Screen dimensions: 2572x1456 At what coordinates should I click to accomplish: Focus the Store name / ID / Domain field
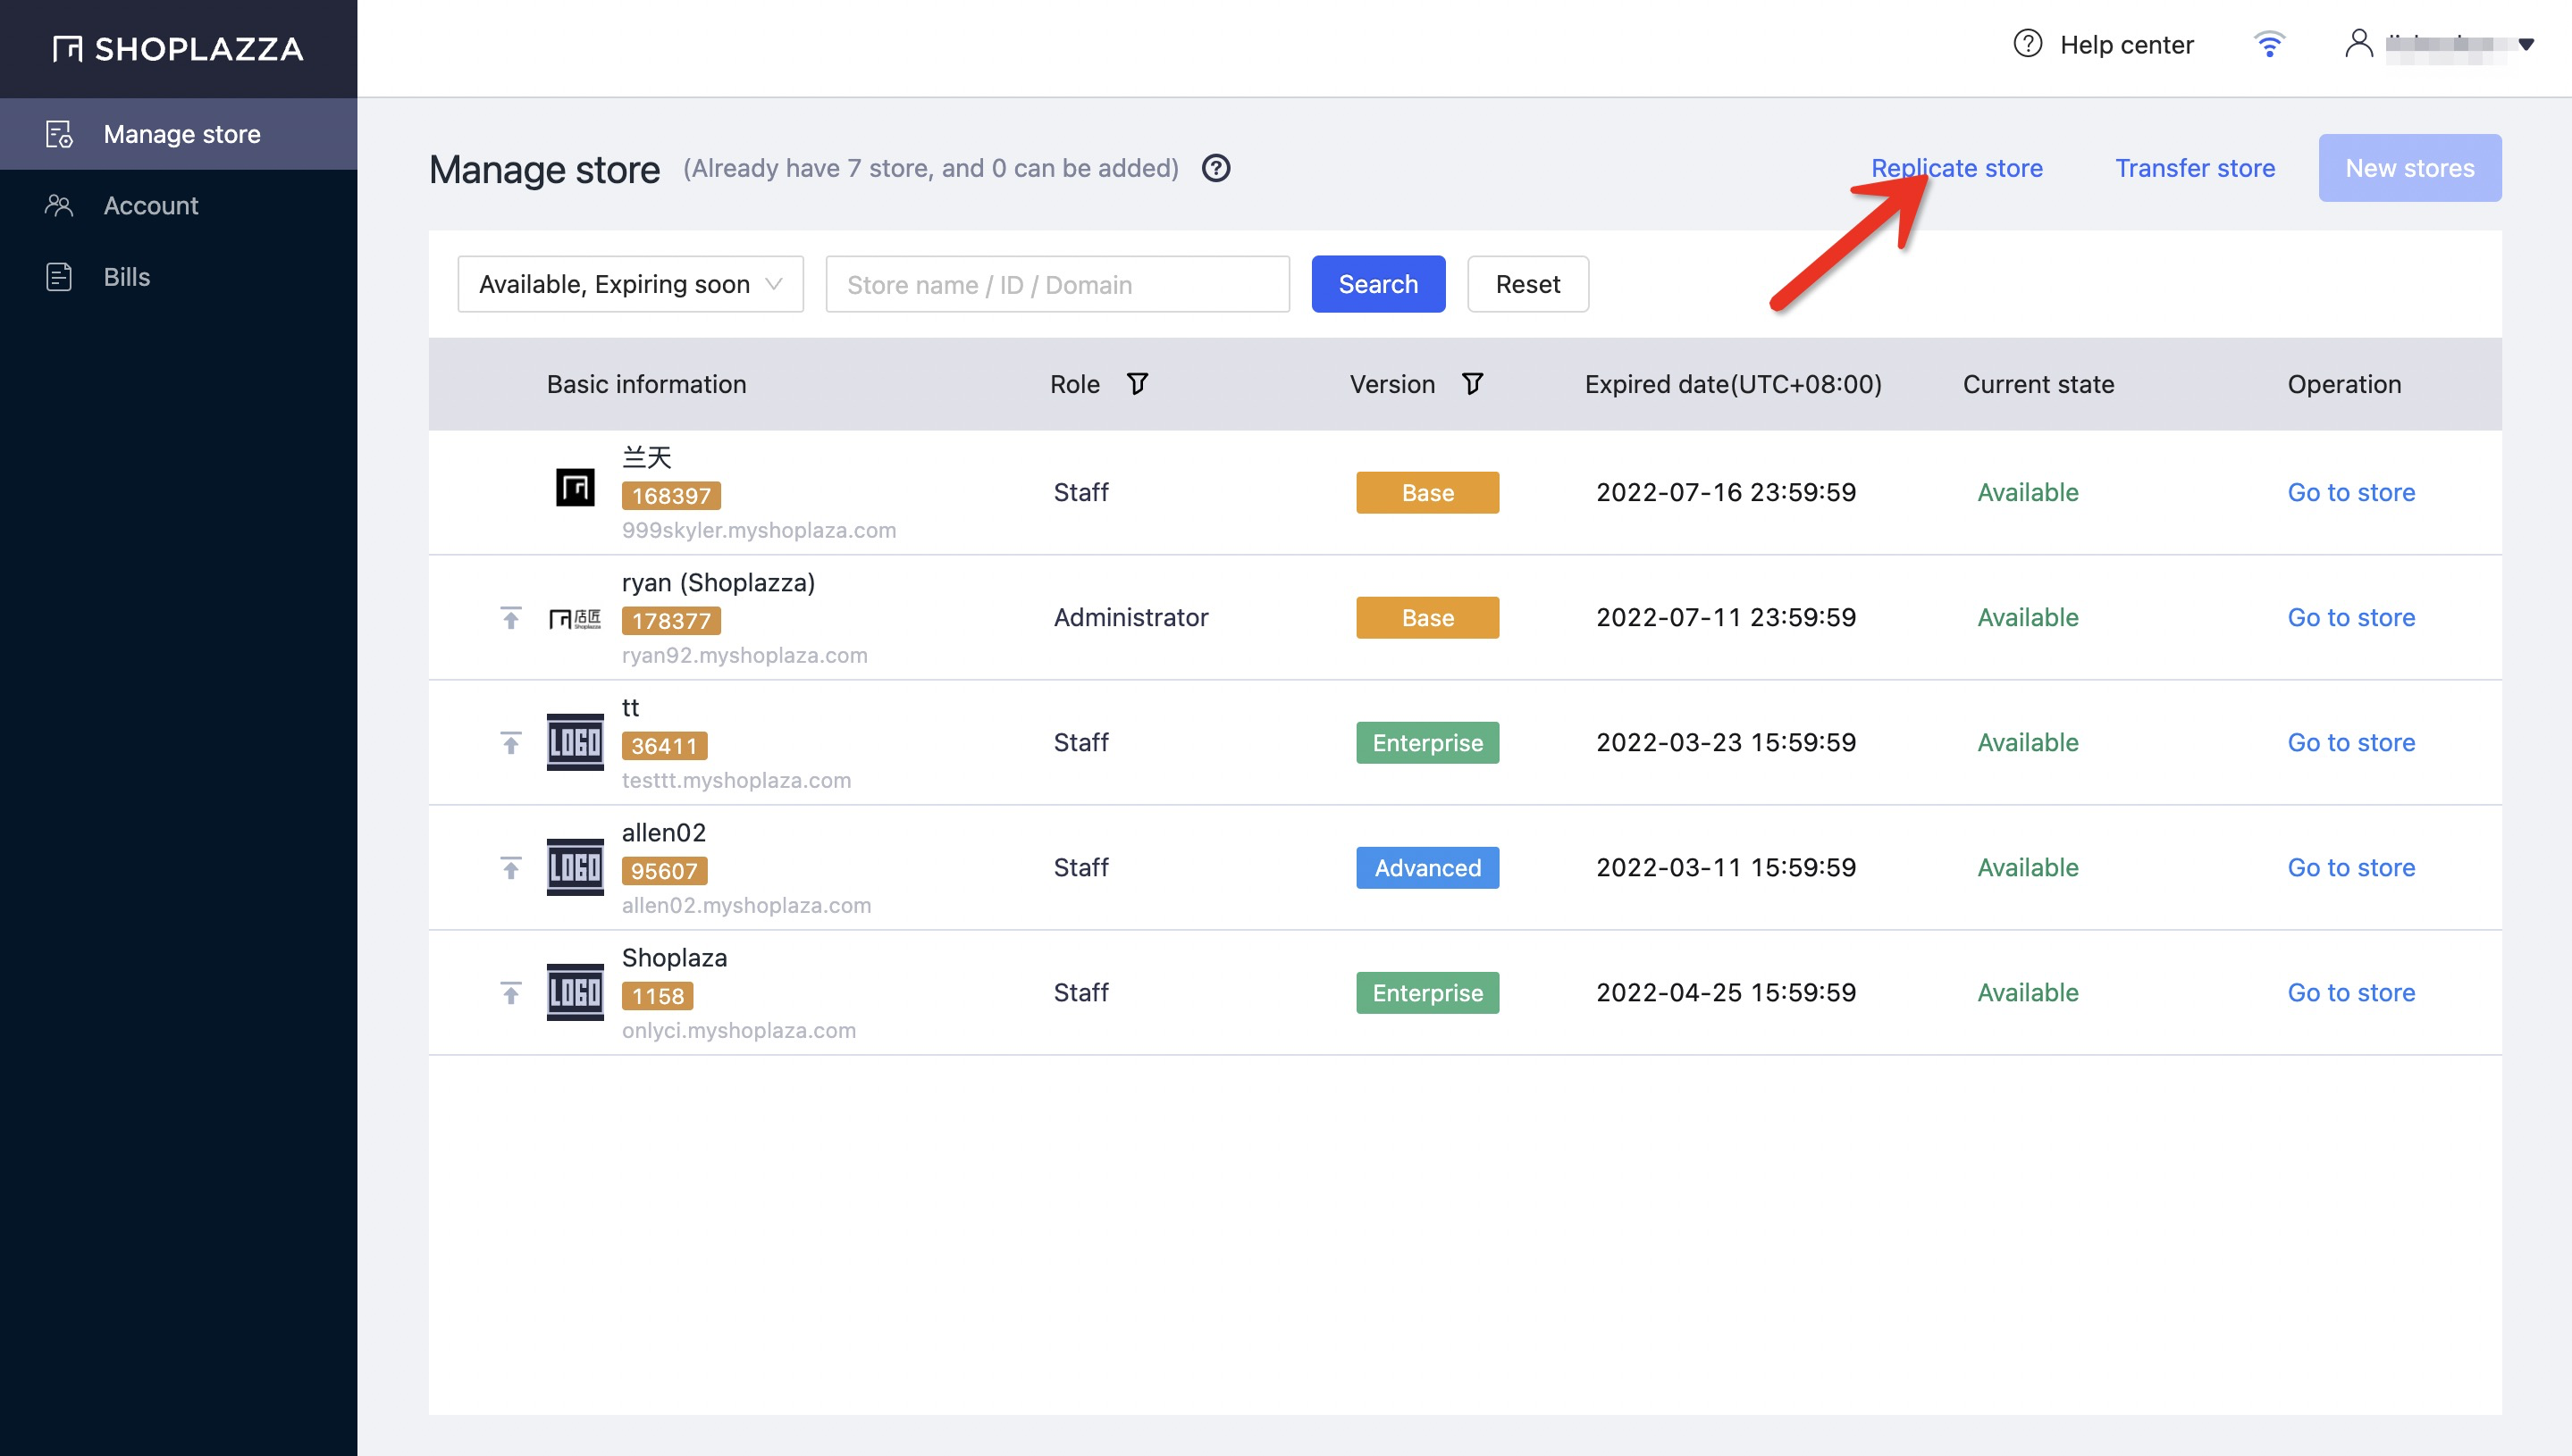pyautogui.click(x=1057, y=285)
